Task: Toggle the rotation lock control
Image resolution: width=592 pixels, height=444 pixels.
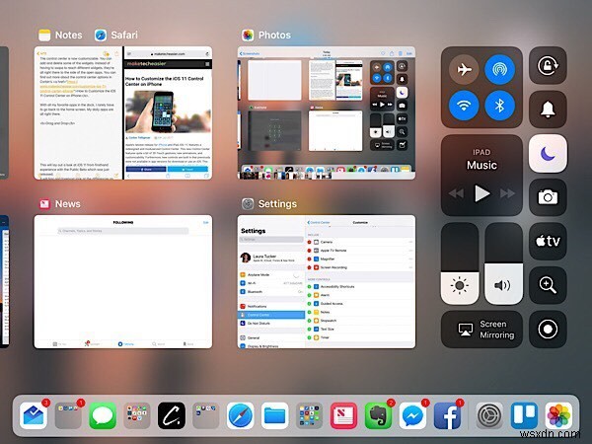Action: (x=548, y=65)
